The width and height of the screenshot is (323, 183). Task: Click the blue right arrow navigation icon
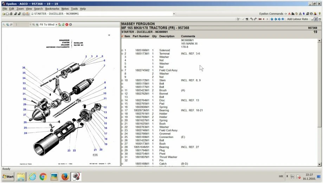click(x=279, y=19)
